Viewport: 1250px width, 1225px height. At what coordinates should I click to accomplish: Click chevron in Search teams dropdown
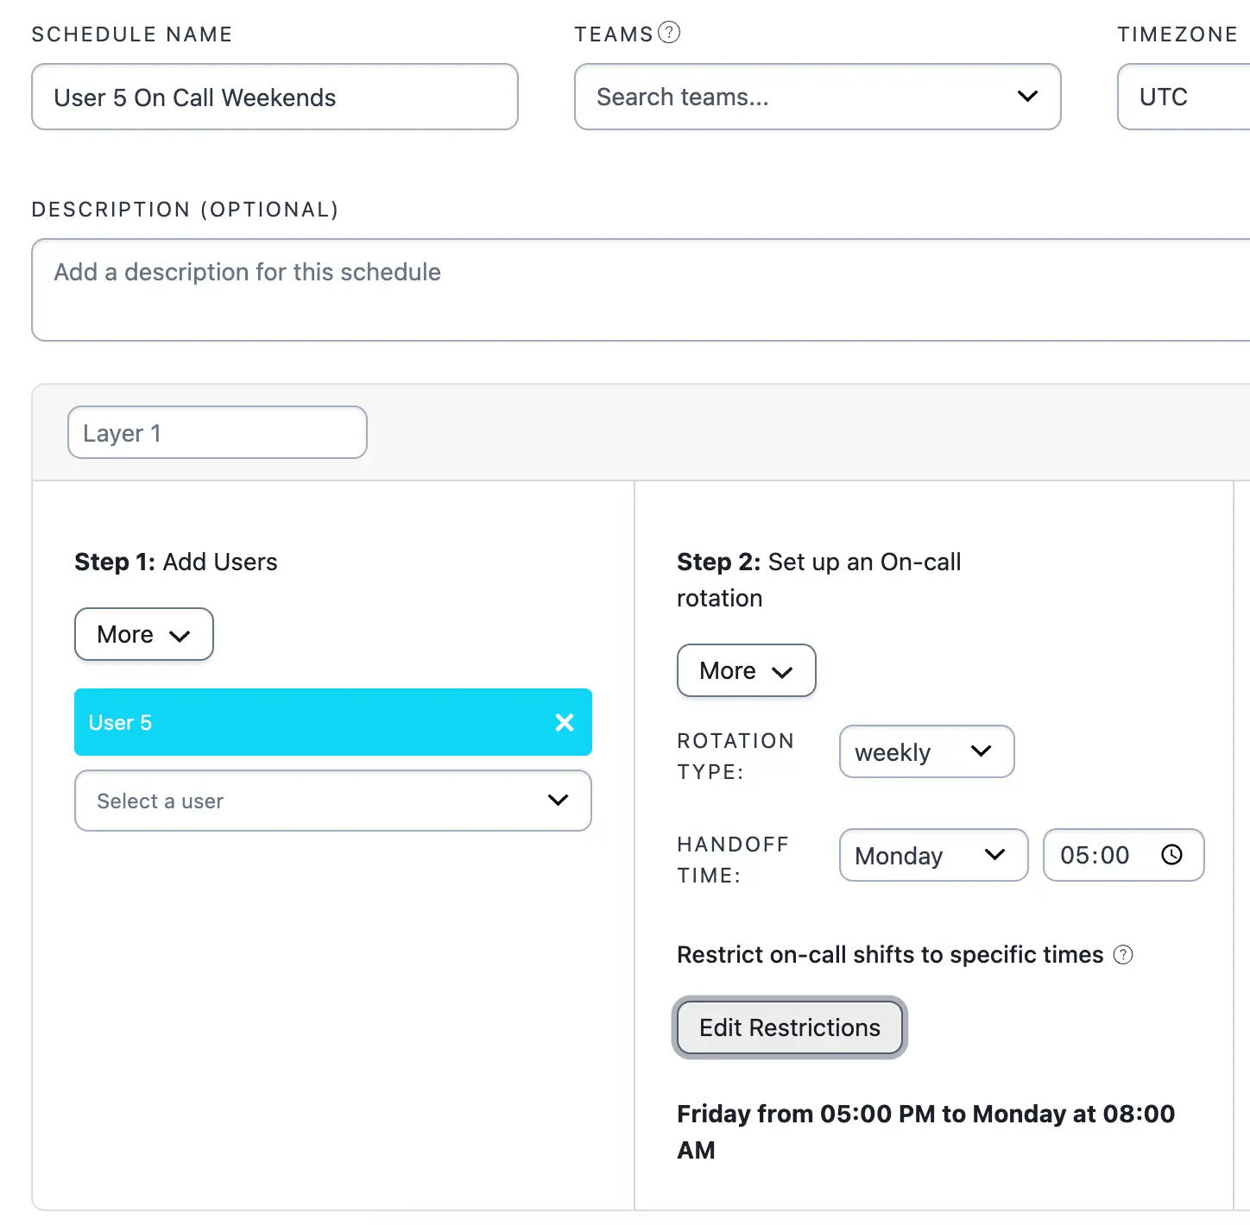click(x=1027, y=97)
